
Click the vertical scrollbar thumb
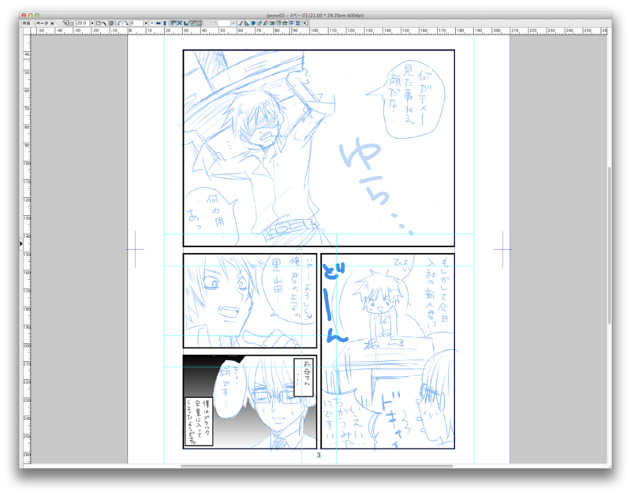tap(609, 245)
